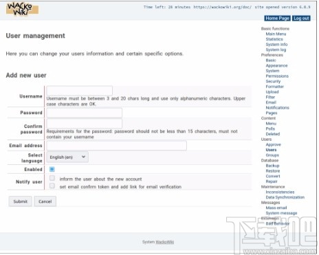Open Basic preferences link
This screenshot has height=255, width=319.
(x=271, y=60)
